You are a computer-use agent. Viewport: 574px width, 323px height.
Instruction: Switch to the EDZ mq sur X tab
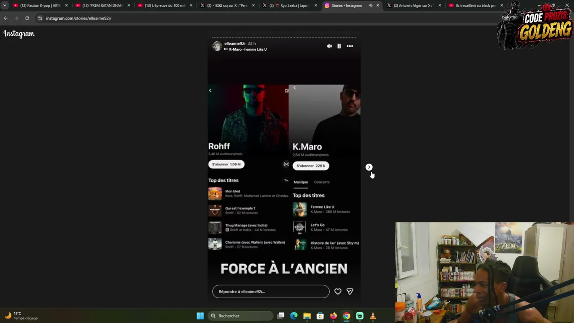pos(227,5)
